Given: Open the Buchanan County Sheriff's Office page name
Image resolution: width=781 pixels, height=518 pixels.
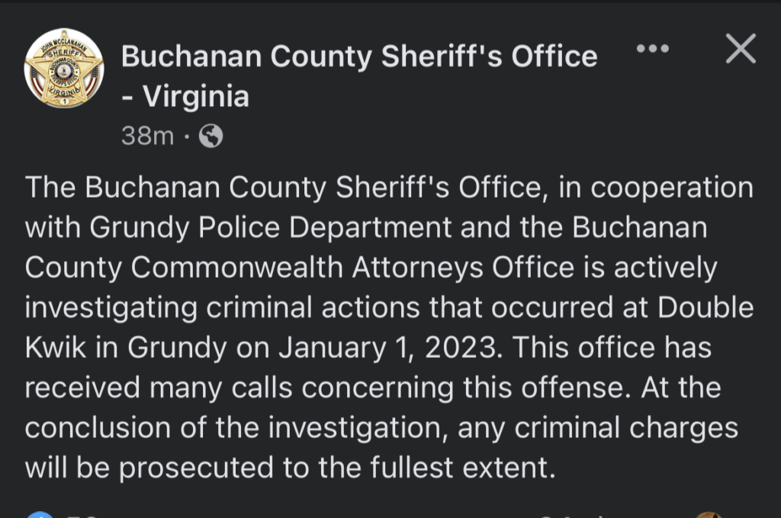Looking at the screenshot, I should 359,56.
